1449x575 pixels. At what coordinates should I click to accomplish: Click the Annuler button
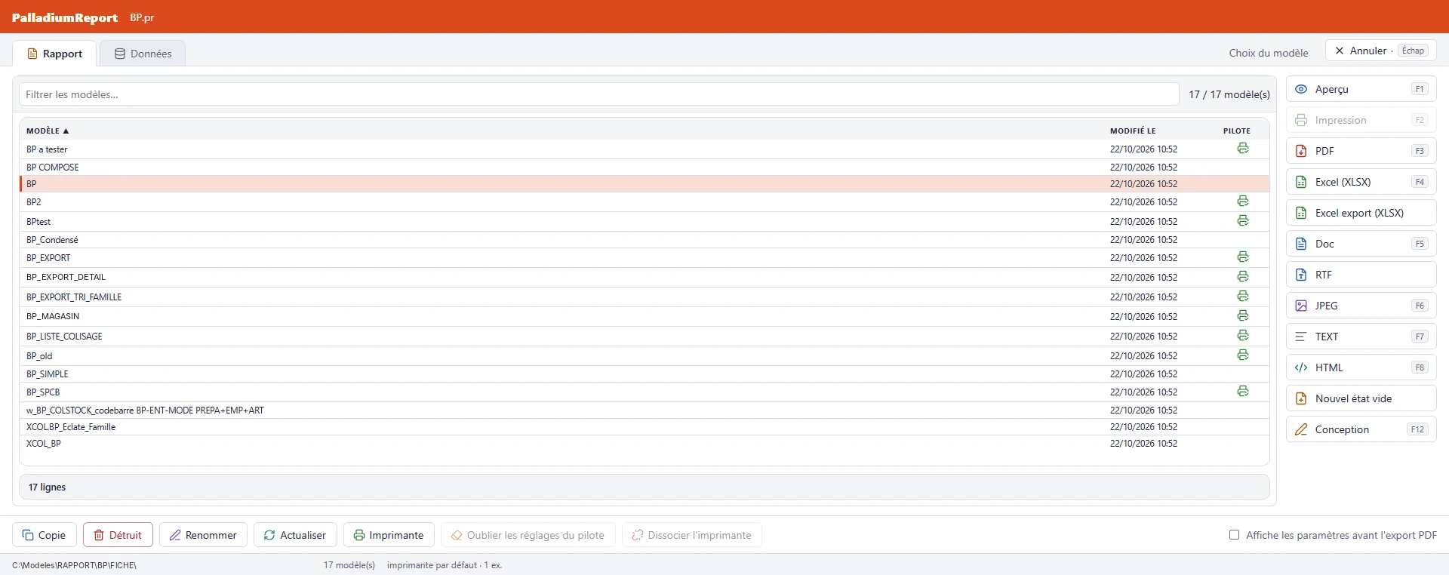(x=1380, y=51)
